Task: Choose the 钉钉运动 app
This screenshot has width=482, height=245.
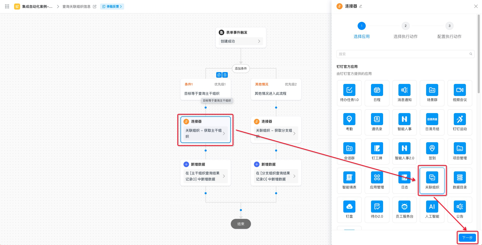Action: click(x=460, y=122)
